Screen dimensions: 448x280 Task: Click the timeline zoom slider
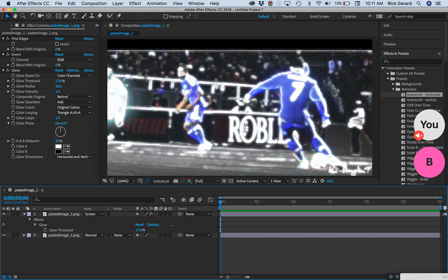pos(234,277)
